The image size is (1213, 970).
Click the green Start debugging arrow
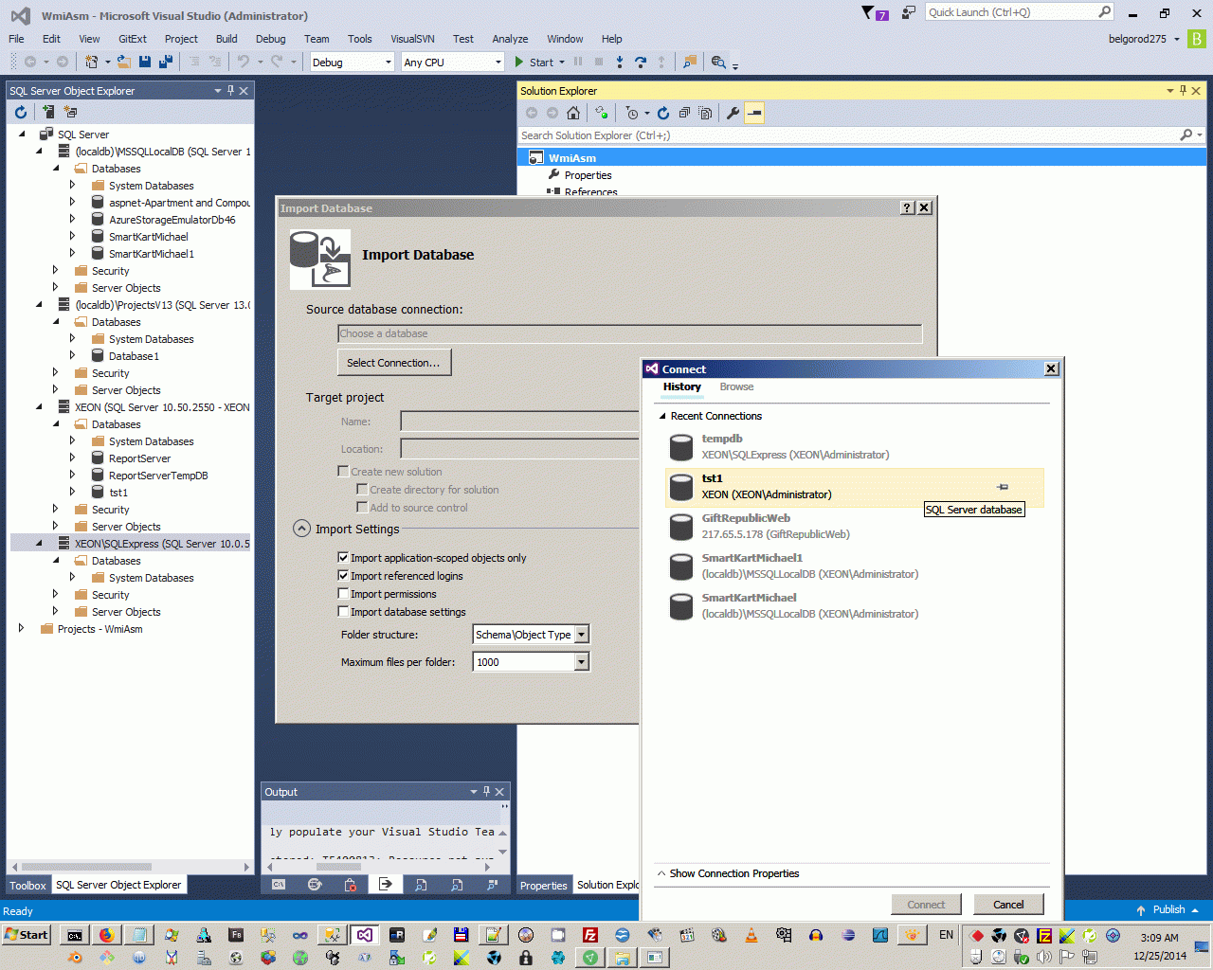(x=519, y=62)
